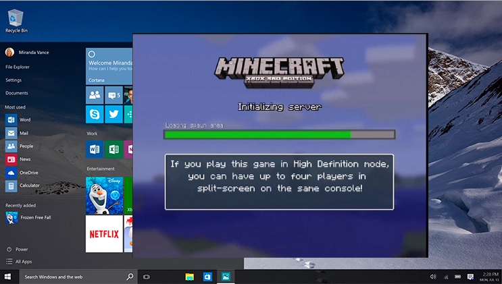Launch Word from the Most used list

[18, 119]
